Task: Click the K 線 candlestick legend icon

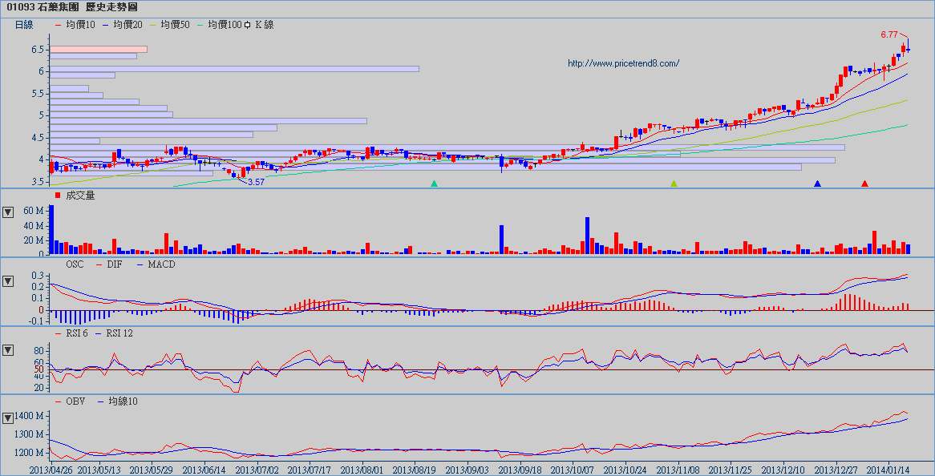Action: 247,25
